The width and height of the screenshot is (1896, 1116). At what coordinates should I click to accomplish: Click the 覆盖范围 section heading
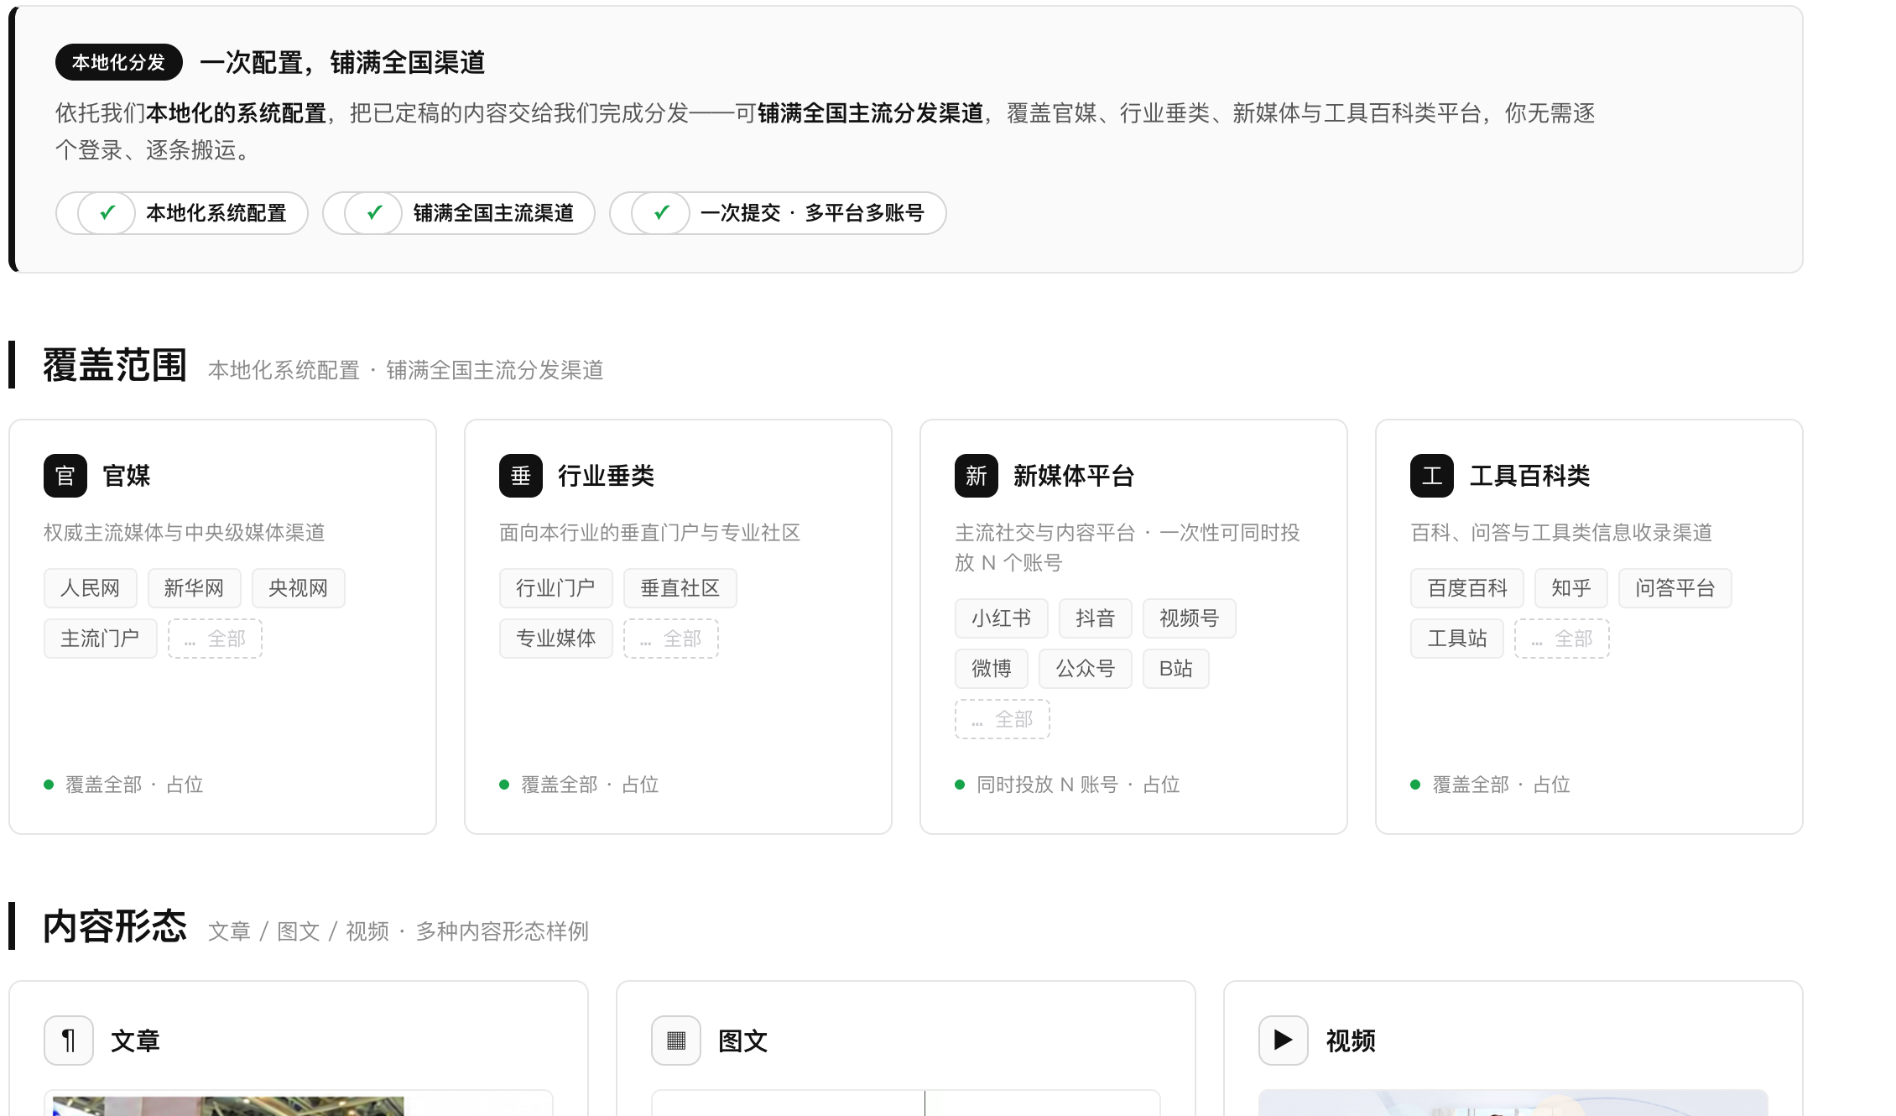(115, 366)
